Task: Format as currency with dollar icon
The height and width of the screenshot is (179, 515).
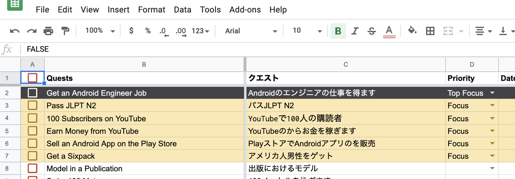Action: 131,31
